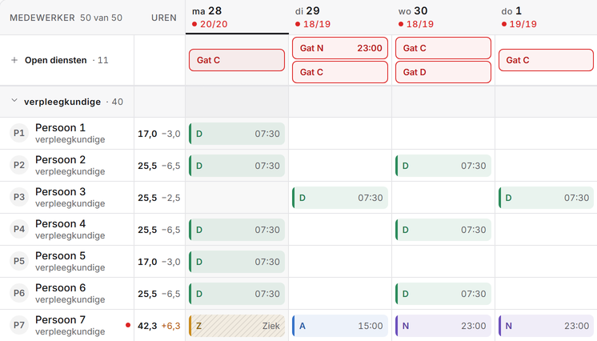
Task: Click the name Persoon 5
Action: pyautogui.click(x=60, y=255)
